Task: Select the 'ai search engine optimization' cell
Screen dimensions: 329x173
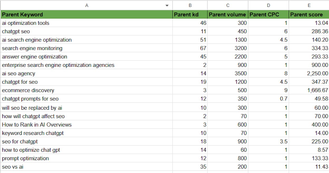Action: [86, 40]
